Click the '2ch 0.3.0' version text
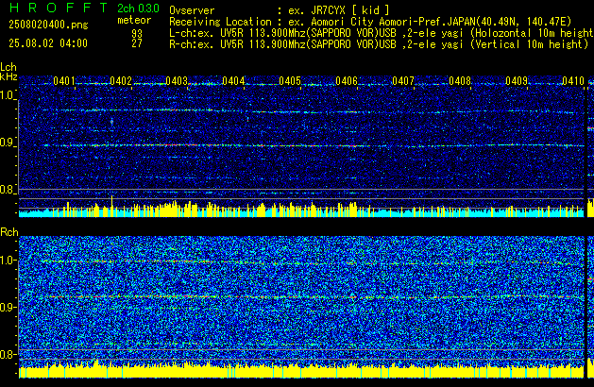The width and height of the screenshot is (594, 387). tap(138, 8)
